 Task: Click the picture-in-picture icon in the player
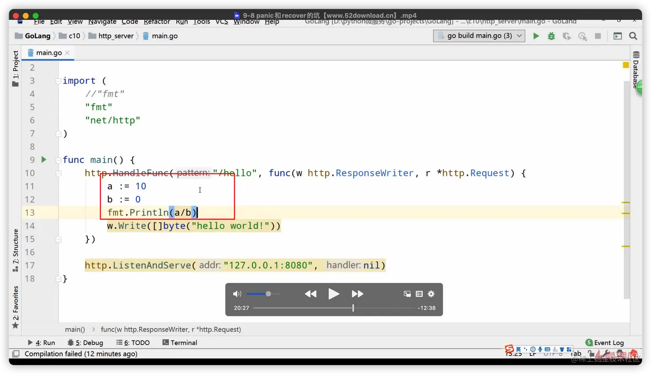[x=407, y=294]
